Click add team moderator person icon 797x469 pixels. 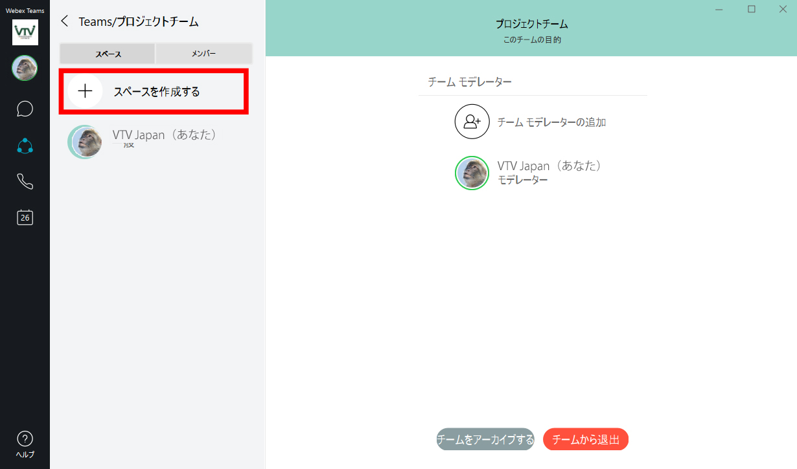(x=472, y=122)
